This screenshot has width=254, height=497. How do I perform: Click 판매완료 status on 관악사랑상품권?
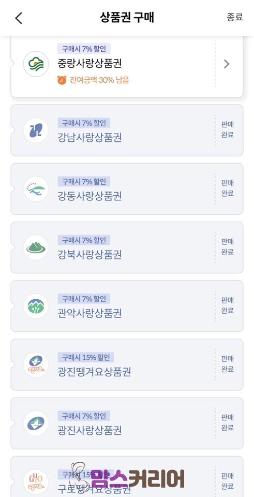pos(228,305)
